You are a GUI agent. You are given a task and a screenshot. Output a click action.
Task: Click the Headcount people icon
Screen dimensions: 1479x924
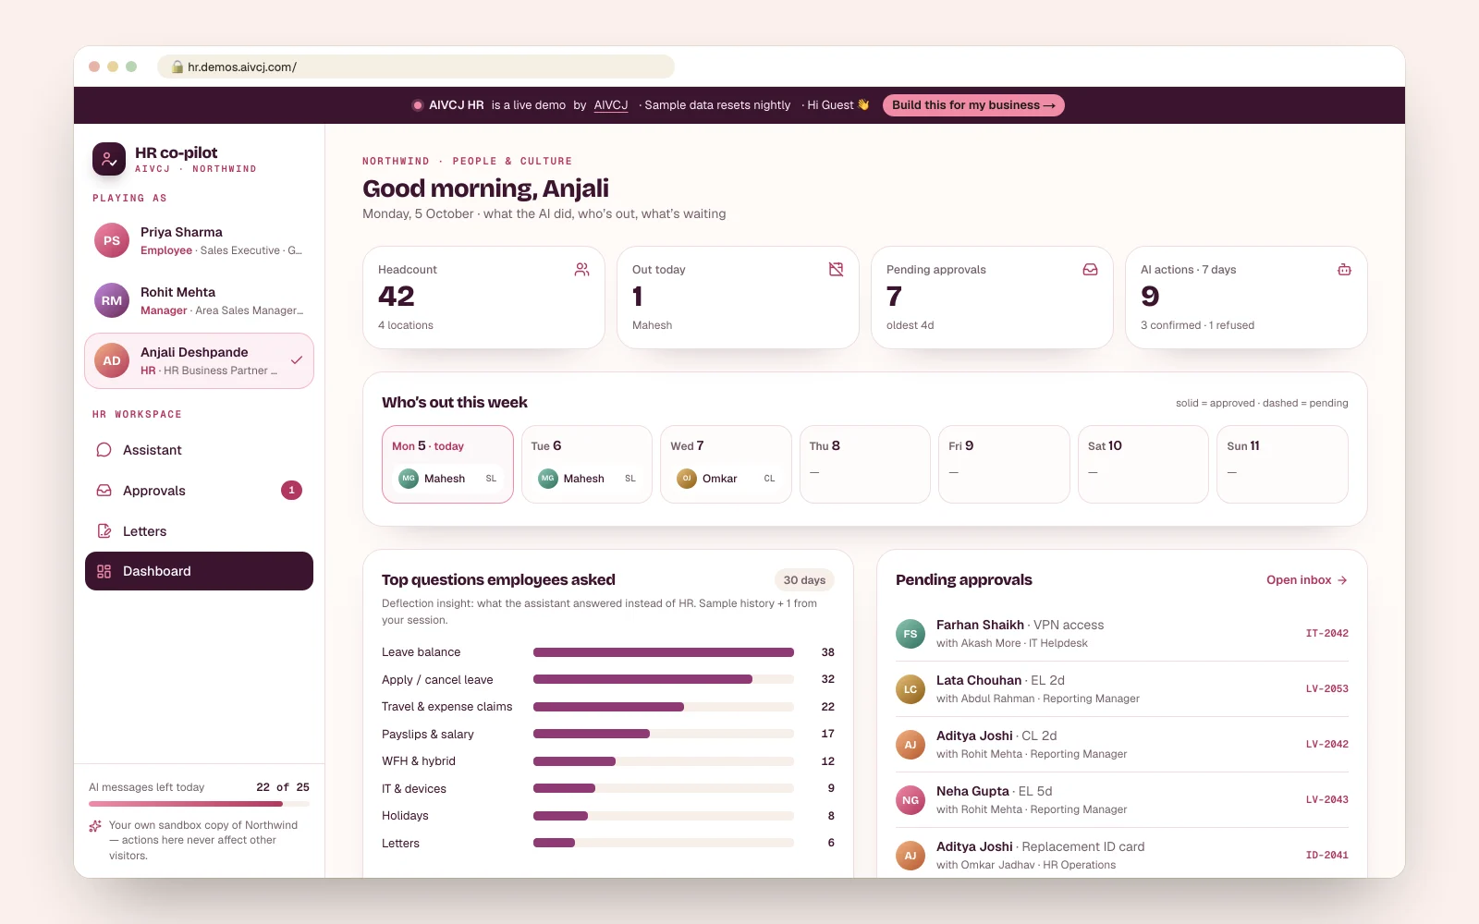point(581,270)
